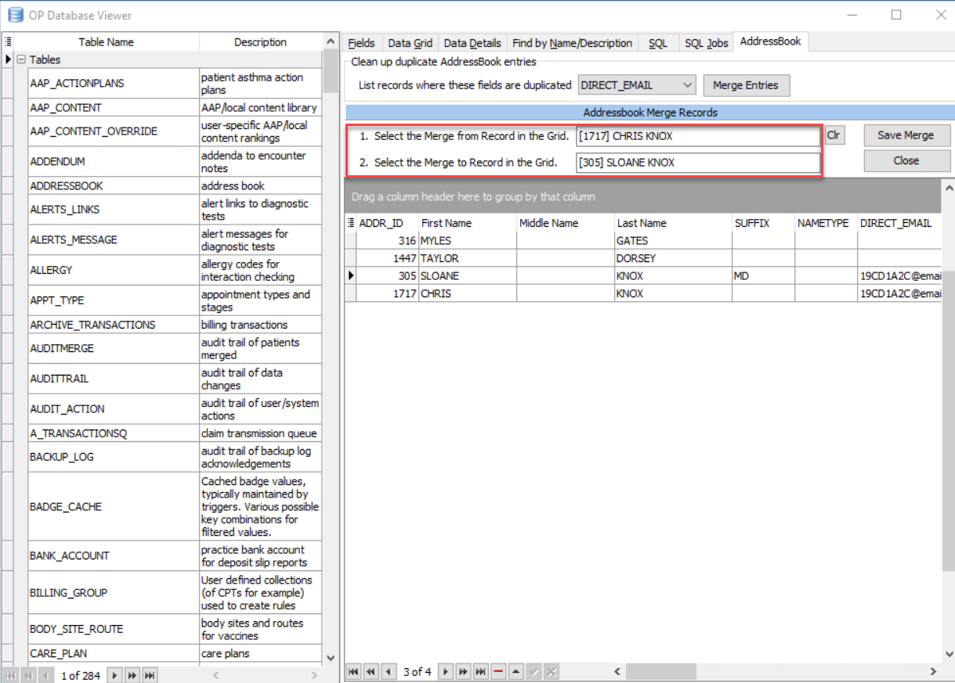Click the DORSEY last name cell
Screen dimensions: 955x683
[x=673, y=258]
